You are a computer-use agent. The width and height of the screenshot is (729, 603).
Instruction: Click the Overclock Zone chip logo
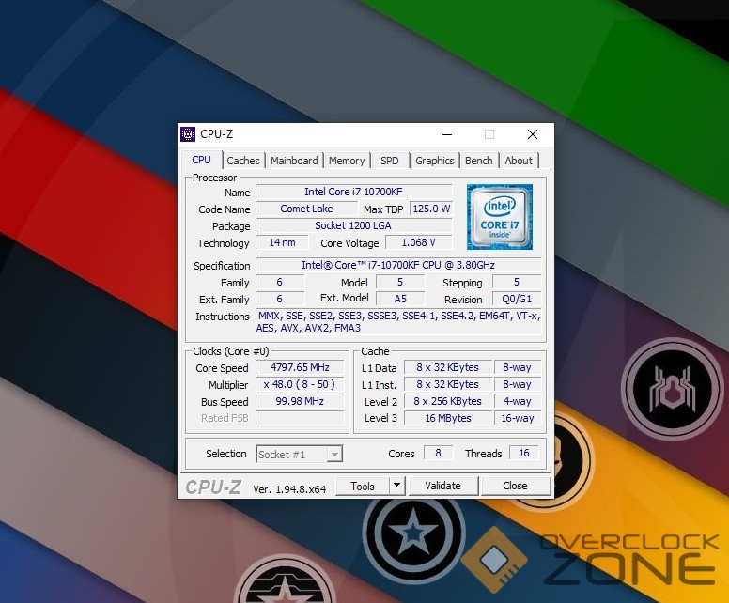click(x=494, y=560)
